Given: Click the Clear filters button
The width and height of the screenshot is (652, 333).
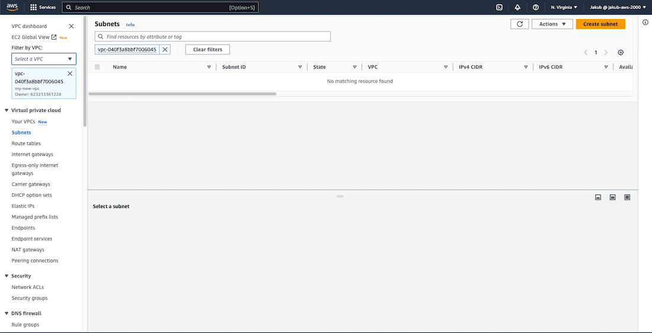Looking at the screenshot, I should point(207,50).
